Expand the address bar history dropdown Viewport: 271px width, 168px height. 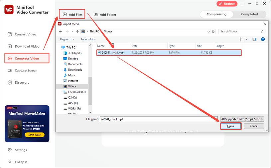pos(208,32)
